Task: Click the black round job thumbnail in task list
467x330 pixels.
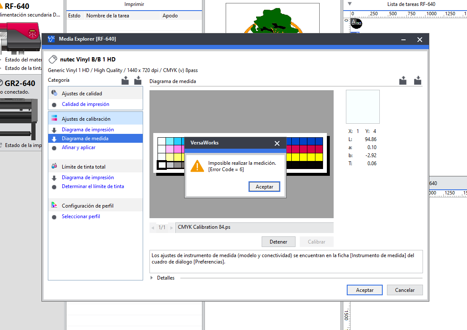Action: click(x=356, y=23)
